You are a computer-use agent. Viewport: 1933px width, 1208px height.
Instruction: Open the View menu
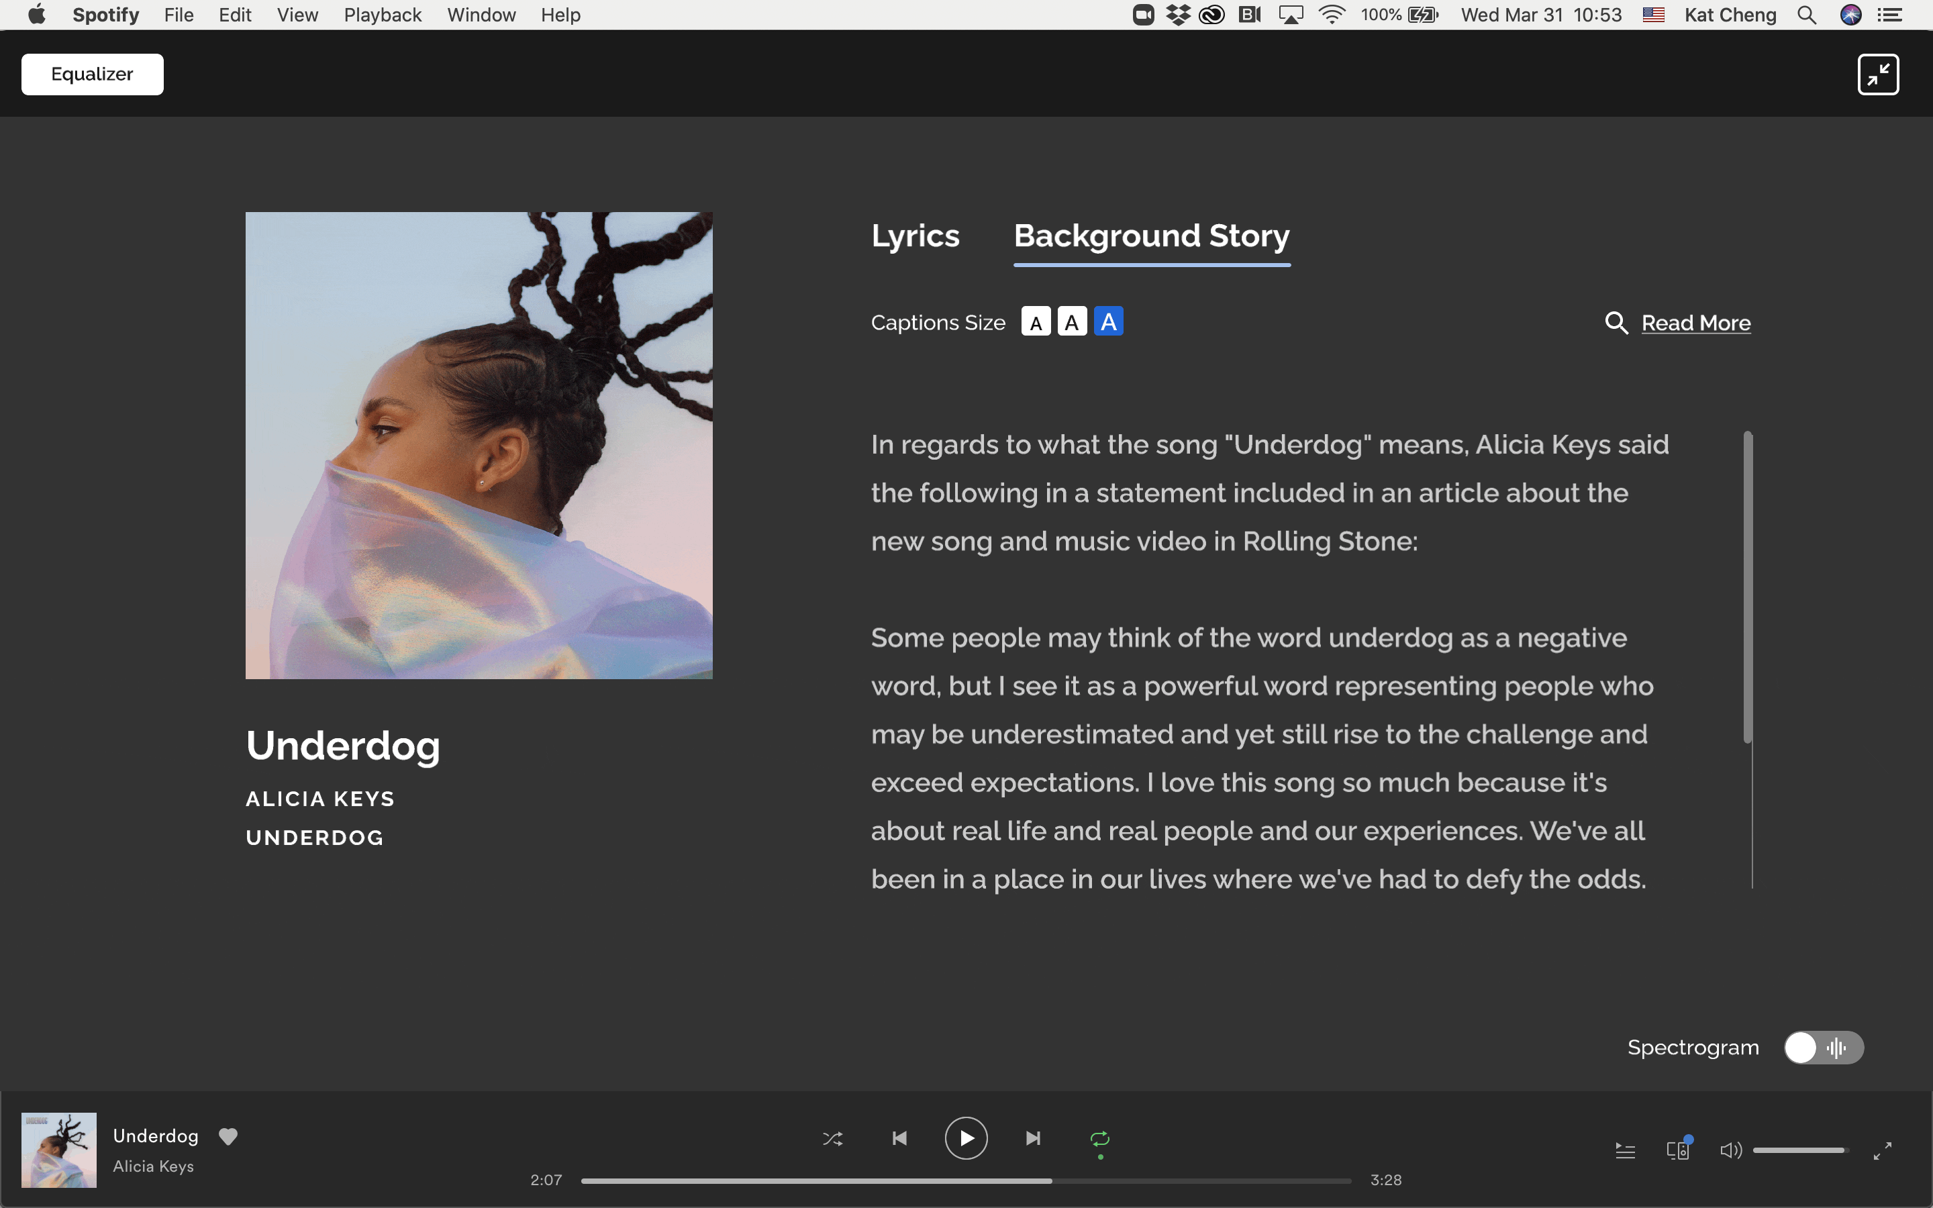297,14
